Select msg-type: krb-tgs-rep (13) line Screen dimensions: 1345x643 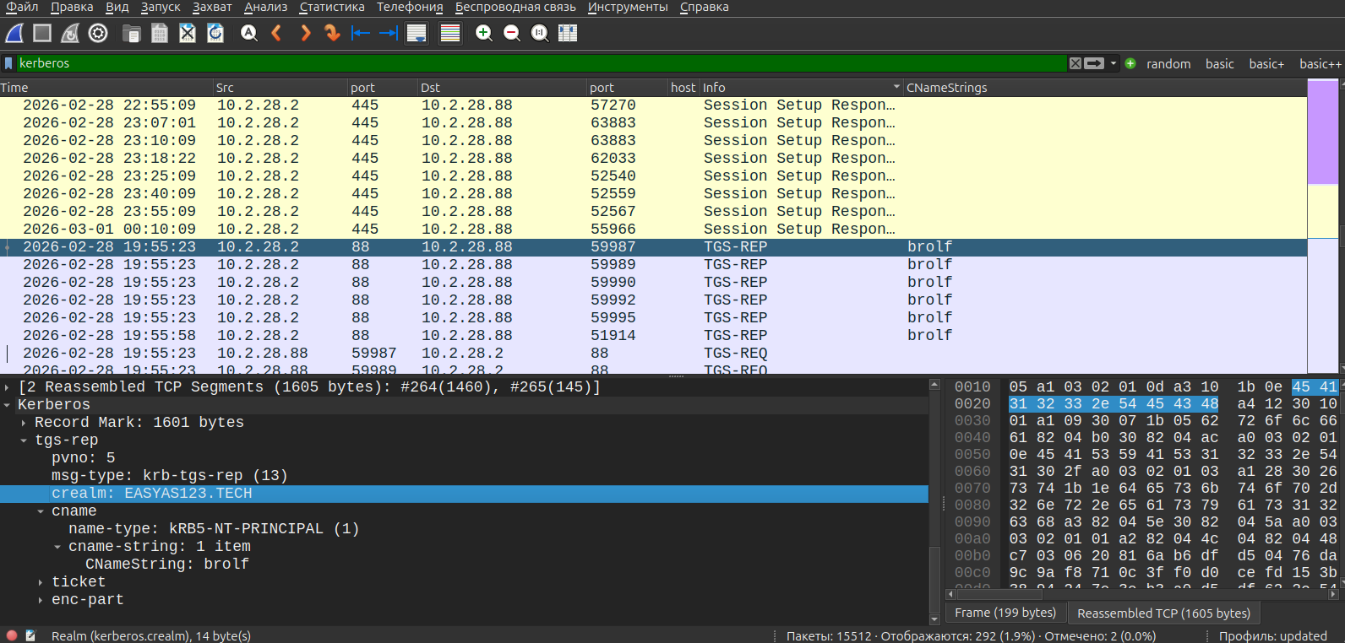point(464,476)
